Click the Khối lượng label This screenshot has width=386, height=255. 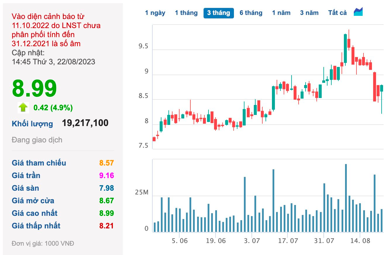pos(32,124)
